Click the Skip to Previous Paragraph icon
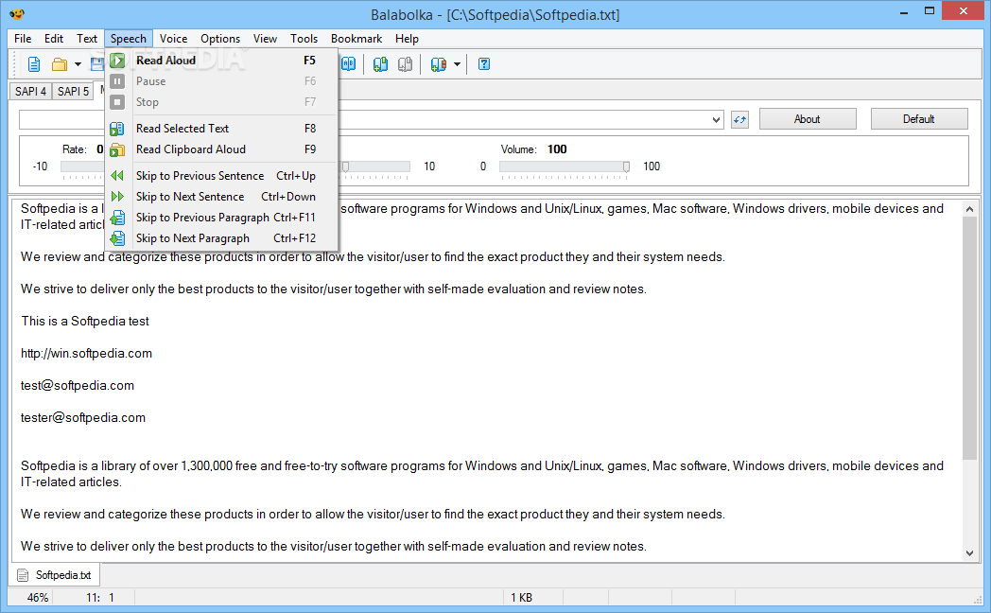Viewport: 991px width, 613px height. 117,218
